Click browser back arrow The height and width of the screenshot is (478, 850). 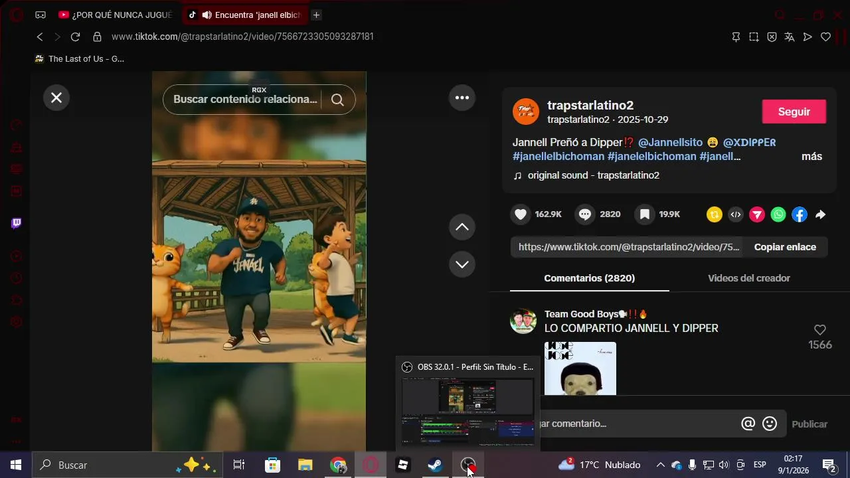(40, 37)
